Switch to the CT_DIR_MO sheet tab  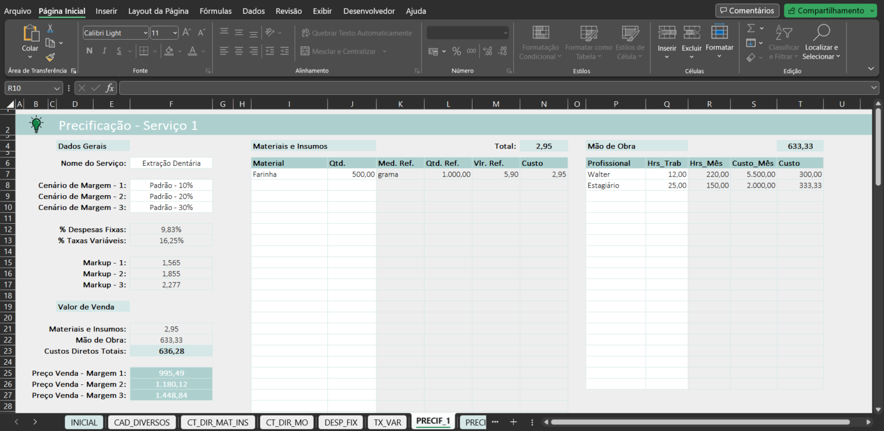pyautogui.click(x=287, y=422)
